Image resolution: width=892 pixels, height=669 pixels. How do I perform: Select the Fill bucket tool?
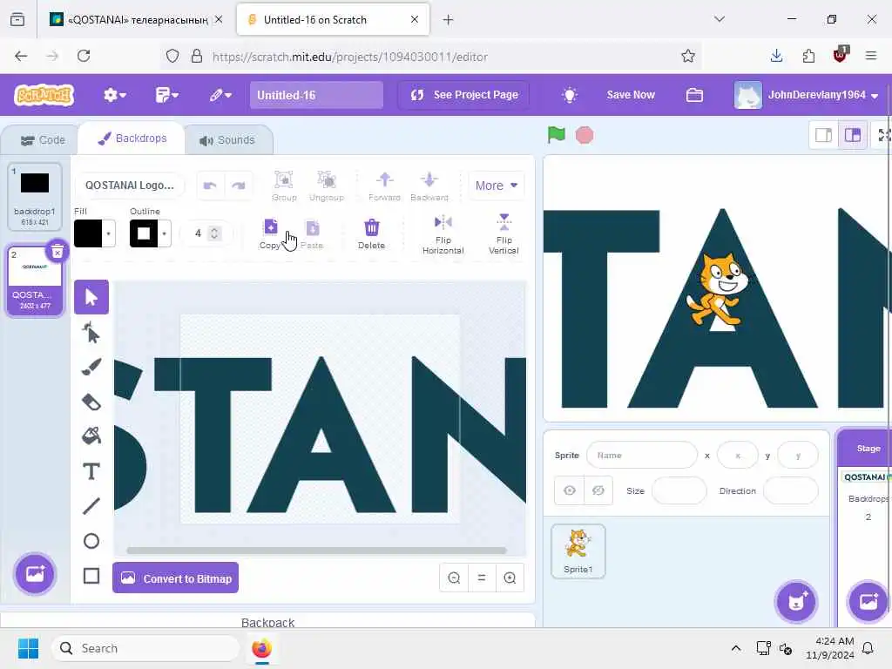tap(91, 436)
